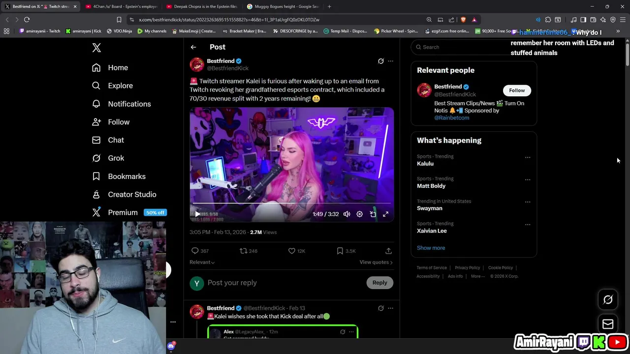Open Chat from the sidebar
The height and width of the screenshot is (354, 630).
click(x=108, y=140)
